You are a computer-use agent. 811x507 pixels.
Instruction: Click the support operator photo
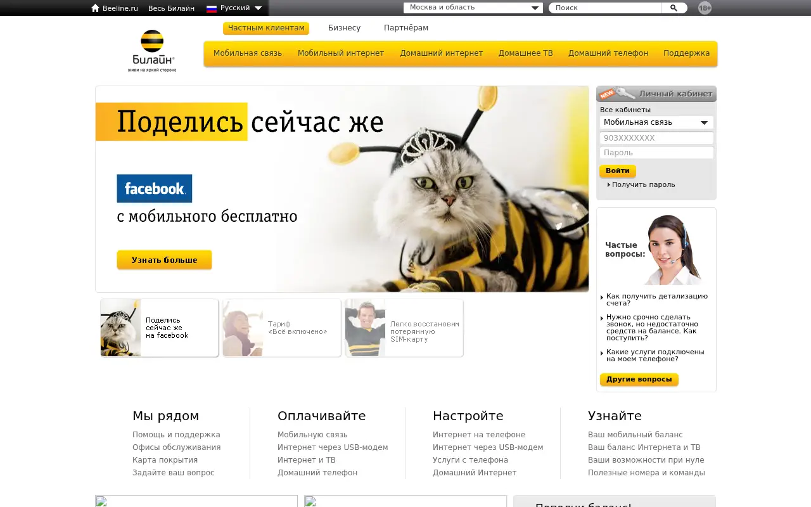click(x=673, y=250)
